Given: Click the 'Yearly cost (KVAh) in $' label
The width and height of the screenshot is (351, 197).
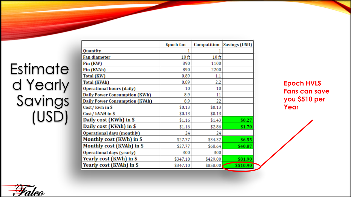Looking at the screenshot, I should pos(111,165).
